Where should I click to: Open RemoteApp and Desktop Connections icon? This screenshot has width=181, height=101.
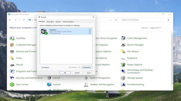click(123, 71)
